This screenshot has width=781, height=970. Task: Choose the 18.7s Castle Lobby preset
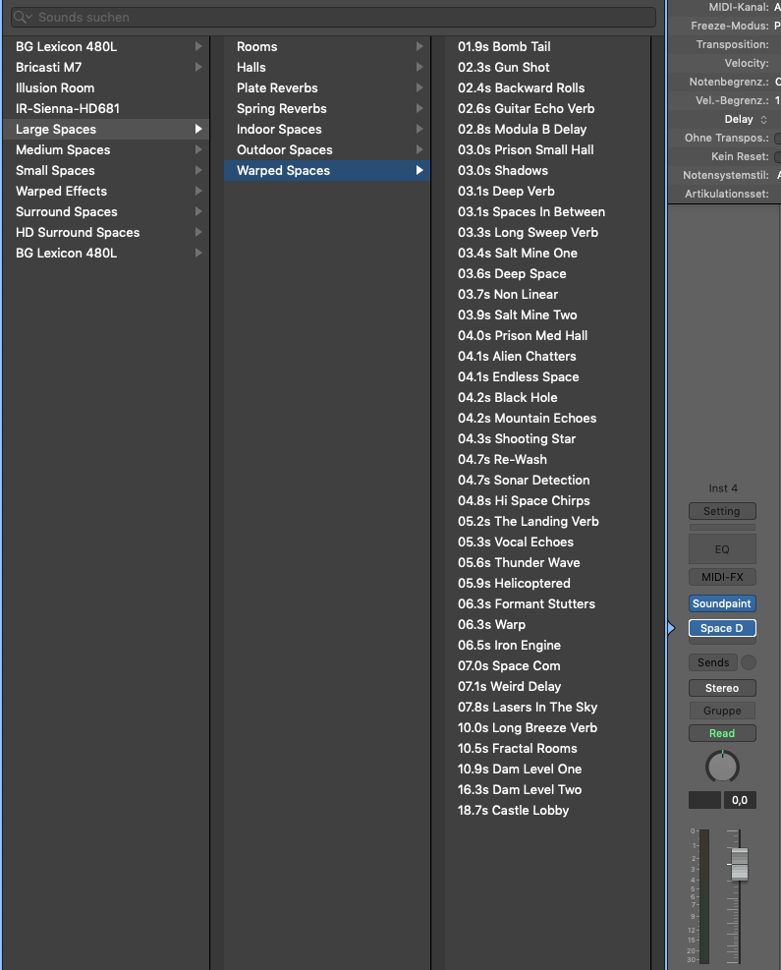pyautogui.click(x=513, y=811)
